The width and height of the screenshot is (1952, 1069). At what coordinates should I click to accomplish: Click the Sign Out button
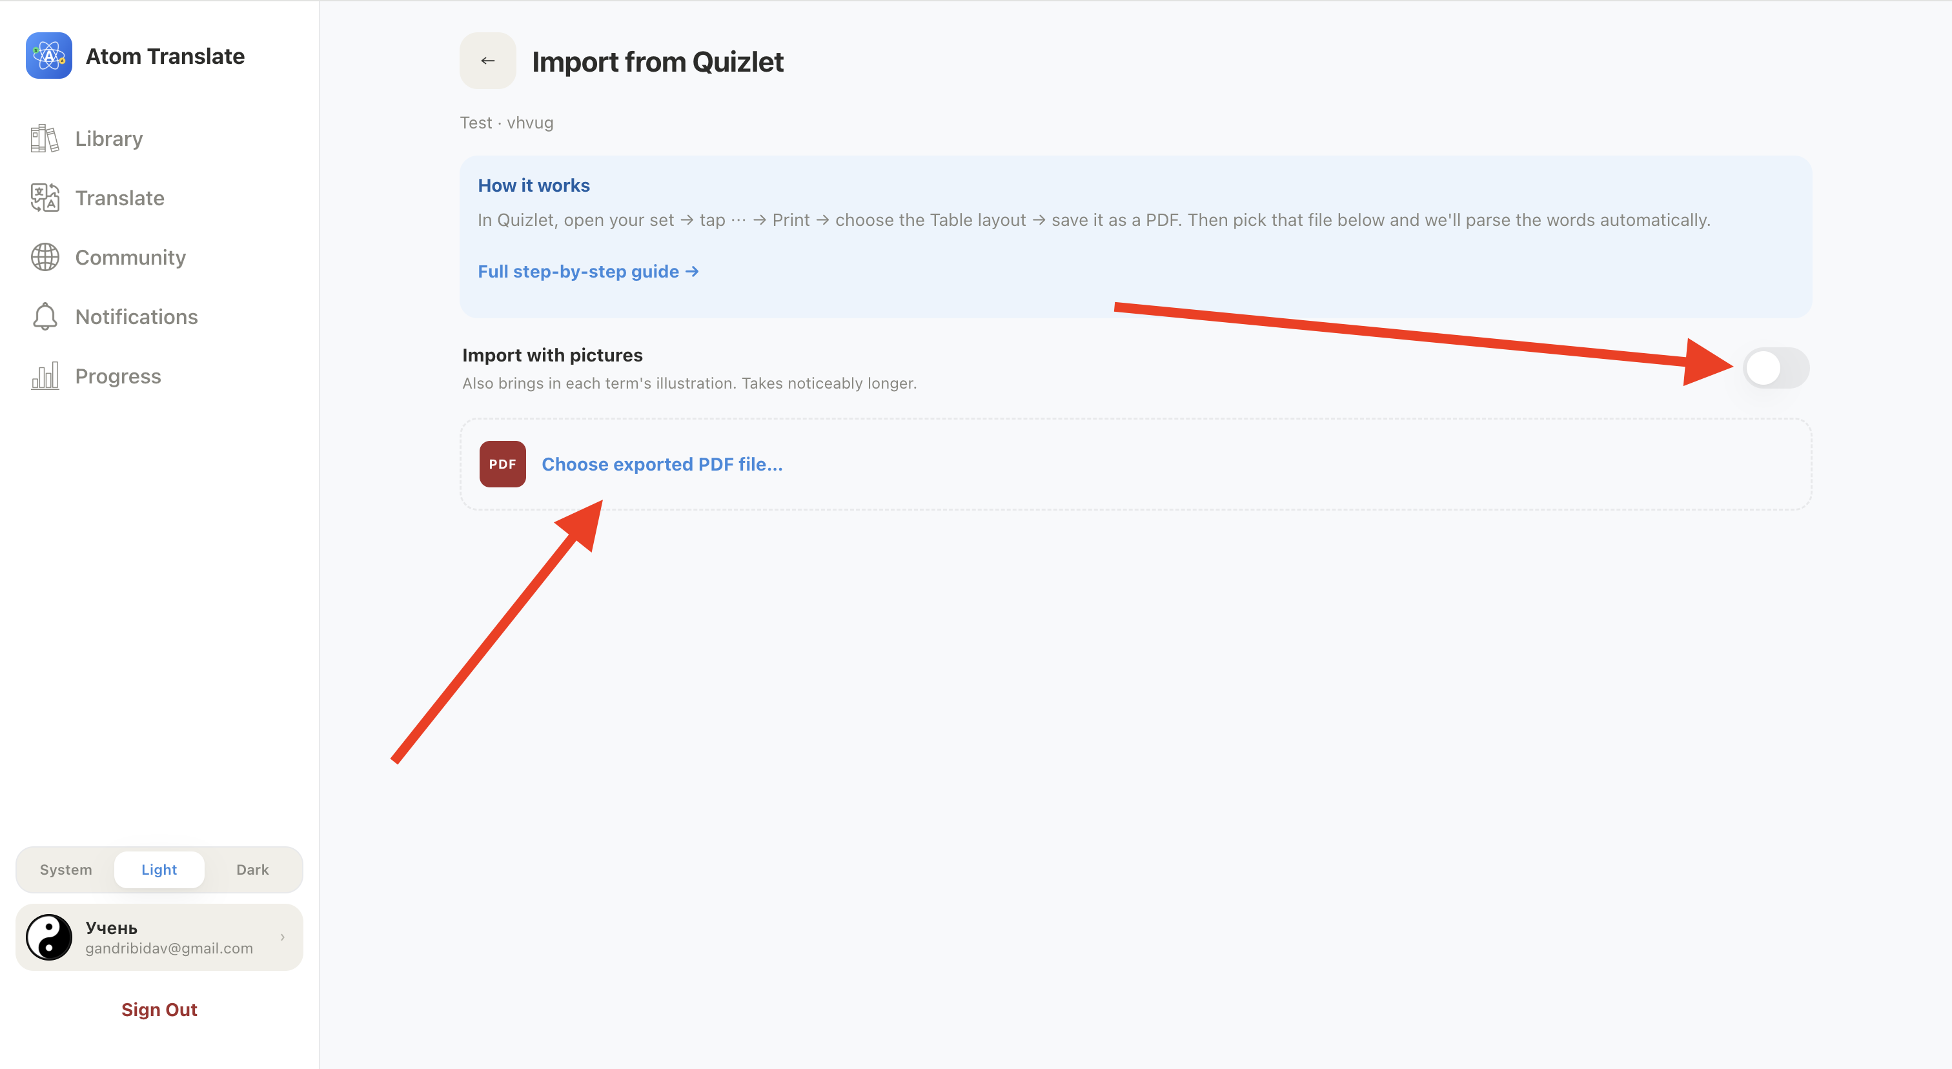pos(159,1010)
